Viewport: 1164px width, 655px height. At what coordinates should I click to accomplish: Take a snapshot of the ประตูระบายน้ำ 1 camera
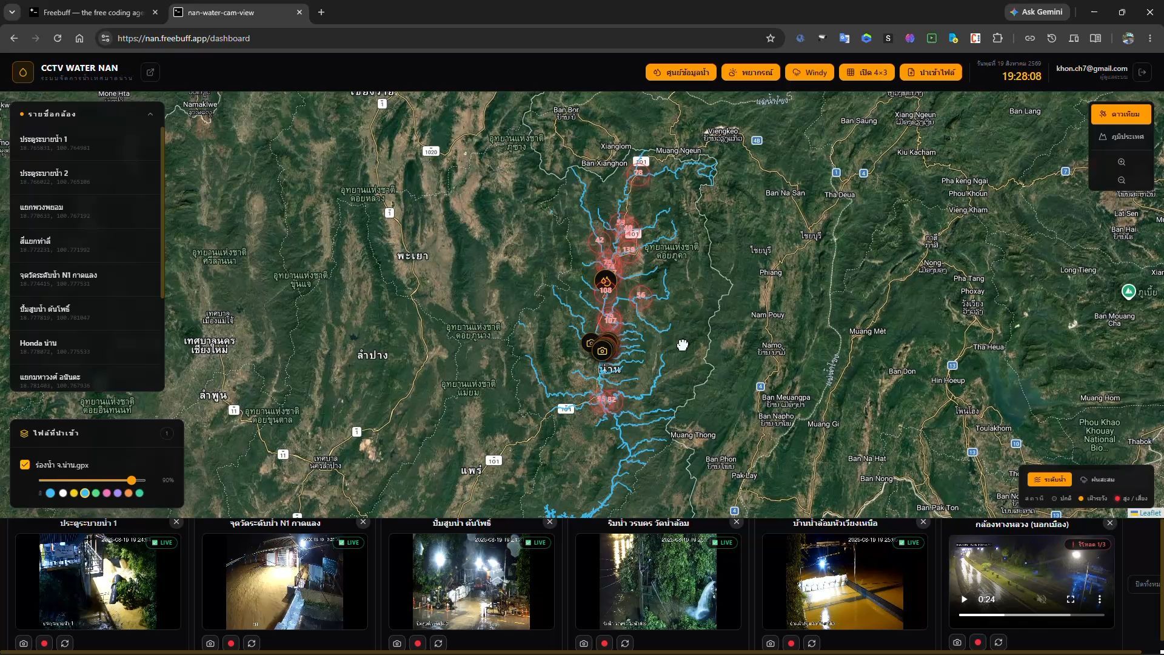[24, 643]
